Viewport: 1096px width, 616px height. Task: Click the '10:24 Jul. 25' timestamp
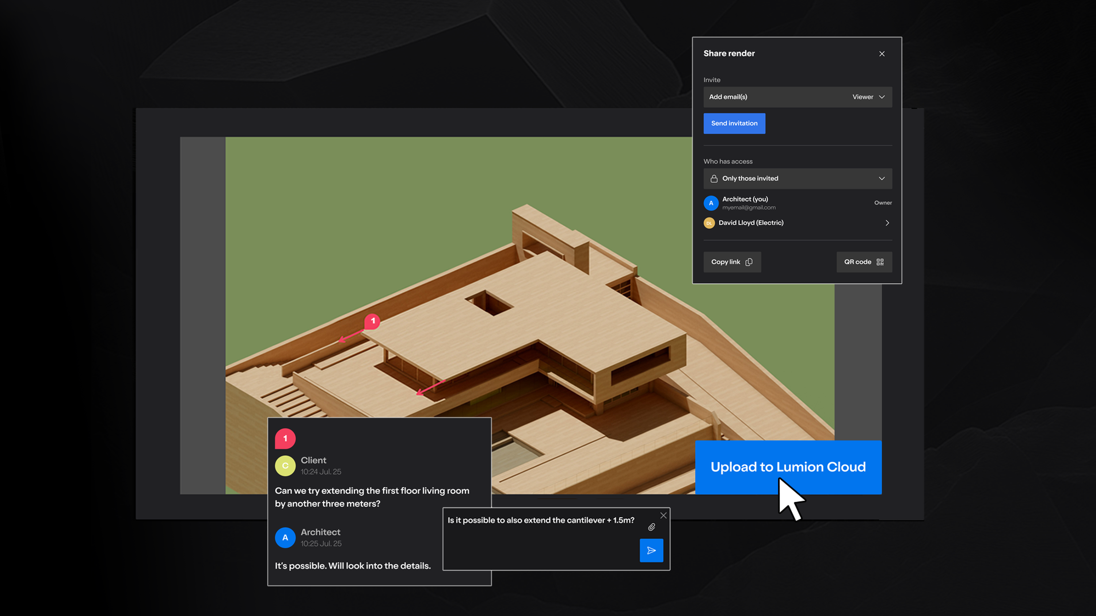[321, 472]
